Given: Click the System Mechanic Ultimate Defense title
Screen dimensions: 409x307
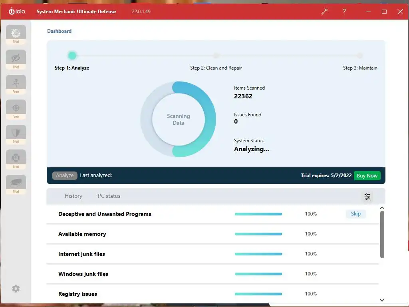Looking at the screenshot, I should point(76,12).
